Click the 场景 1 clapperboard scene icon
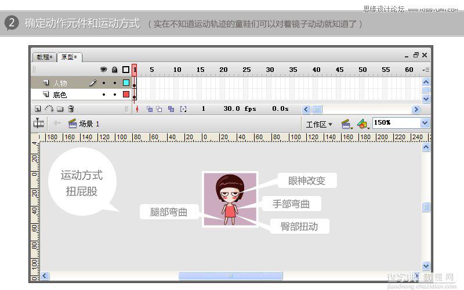 click(72, 123)
